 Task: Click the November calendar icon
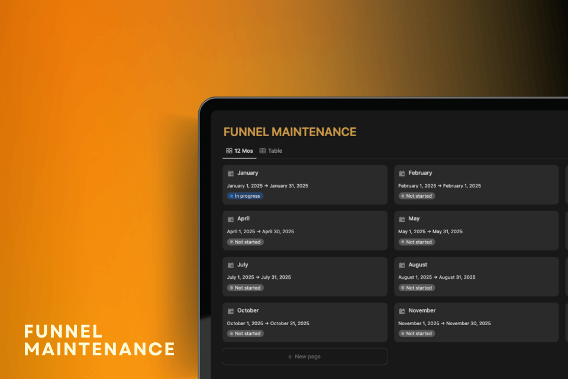(402, 311)
